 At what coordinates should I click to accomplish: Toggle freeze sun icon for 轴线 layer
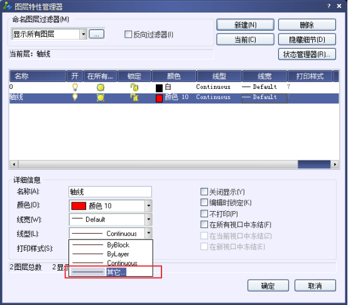tap(101, 98)
